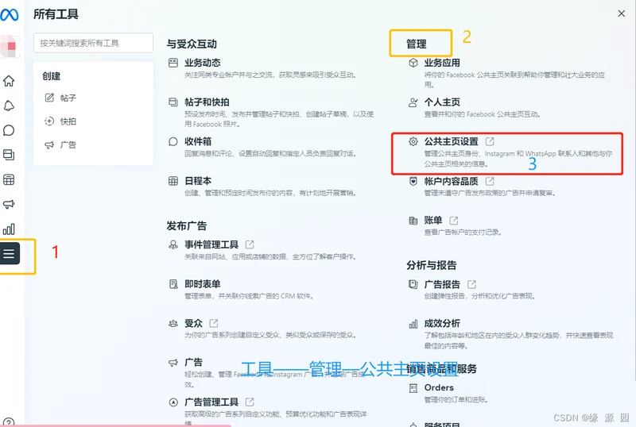The width and height of the screenshot is (636, 427).
Task: Open 个人主页 tool
Action: click(442, 102)
